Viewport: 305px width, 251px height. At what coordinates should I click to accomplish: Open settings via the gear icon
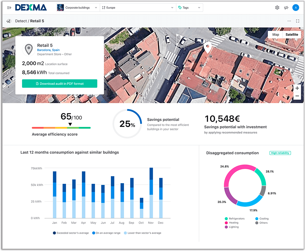click(x=277, y=8)
